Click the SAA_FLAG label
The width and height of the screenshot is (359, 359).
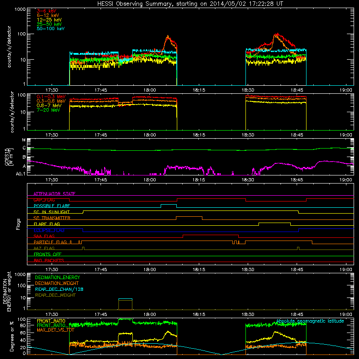44,236
